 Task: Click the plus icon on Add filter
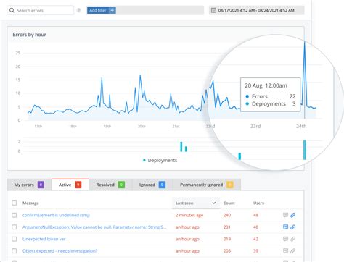[112, 10]
